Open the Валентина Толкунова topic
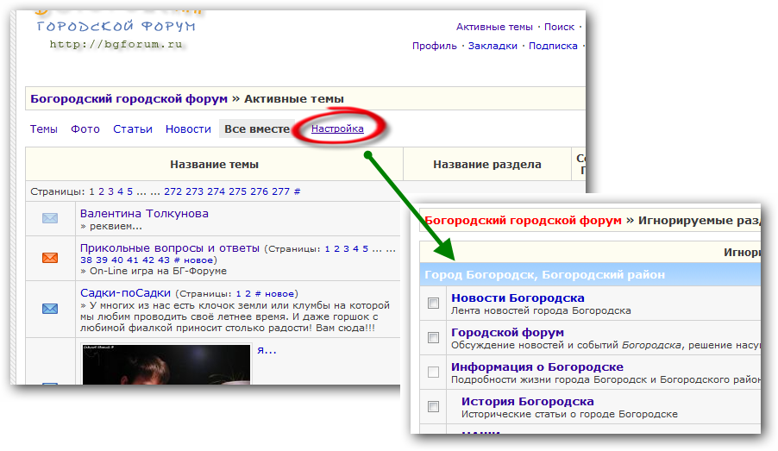The image size is (778, 451). click(144, 213)
